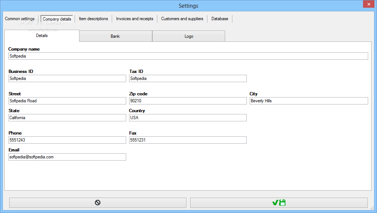Select the Details sub-tab
This screenshot has height=213, width=377.
click(42, 36)
